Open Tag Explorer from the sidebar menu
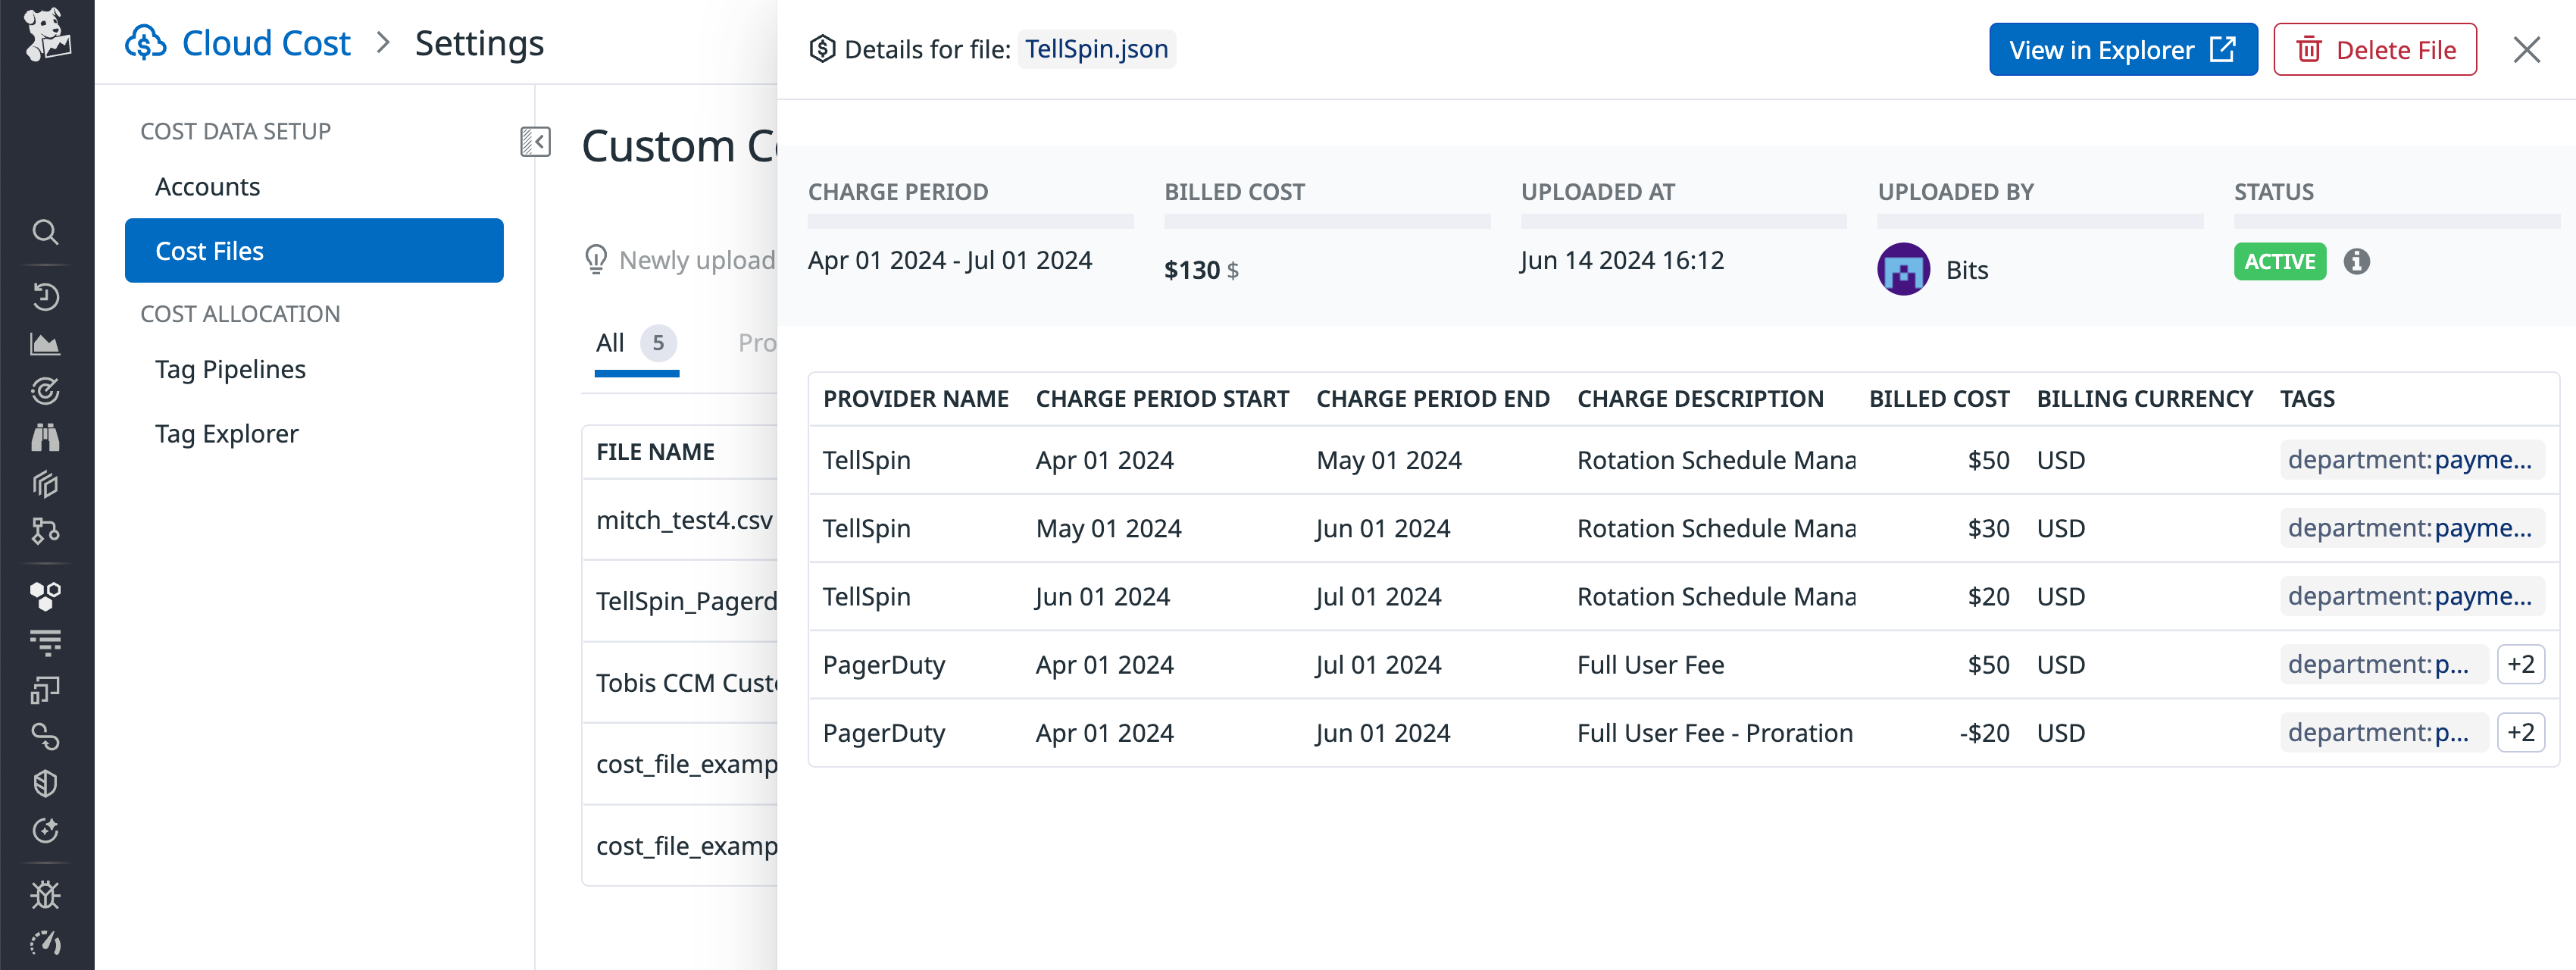Image resolution: width=2576 pixels, height=970 pixels. 225,433
